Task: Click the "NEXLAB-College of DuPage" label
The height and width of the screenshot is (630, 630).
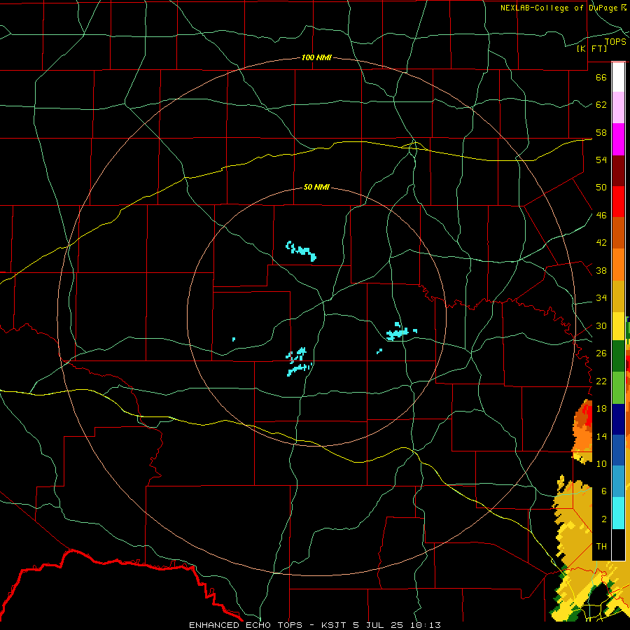Action: [559, 8]
